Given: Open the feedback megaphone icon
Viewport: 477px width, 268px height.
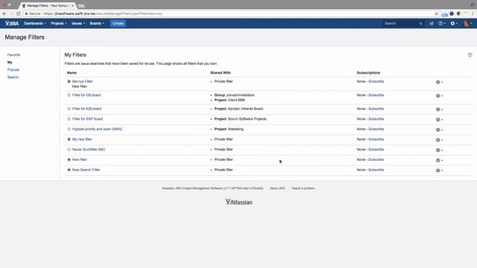Looking at the screenshot, I should pyautogui.click(x=432, y=23).
